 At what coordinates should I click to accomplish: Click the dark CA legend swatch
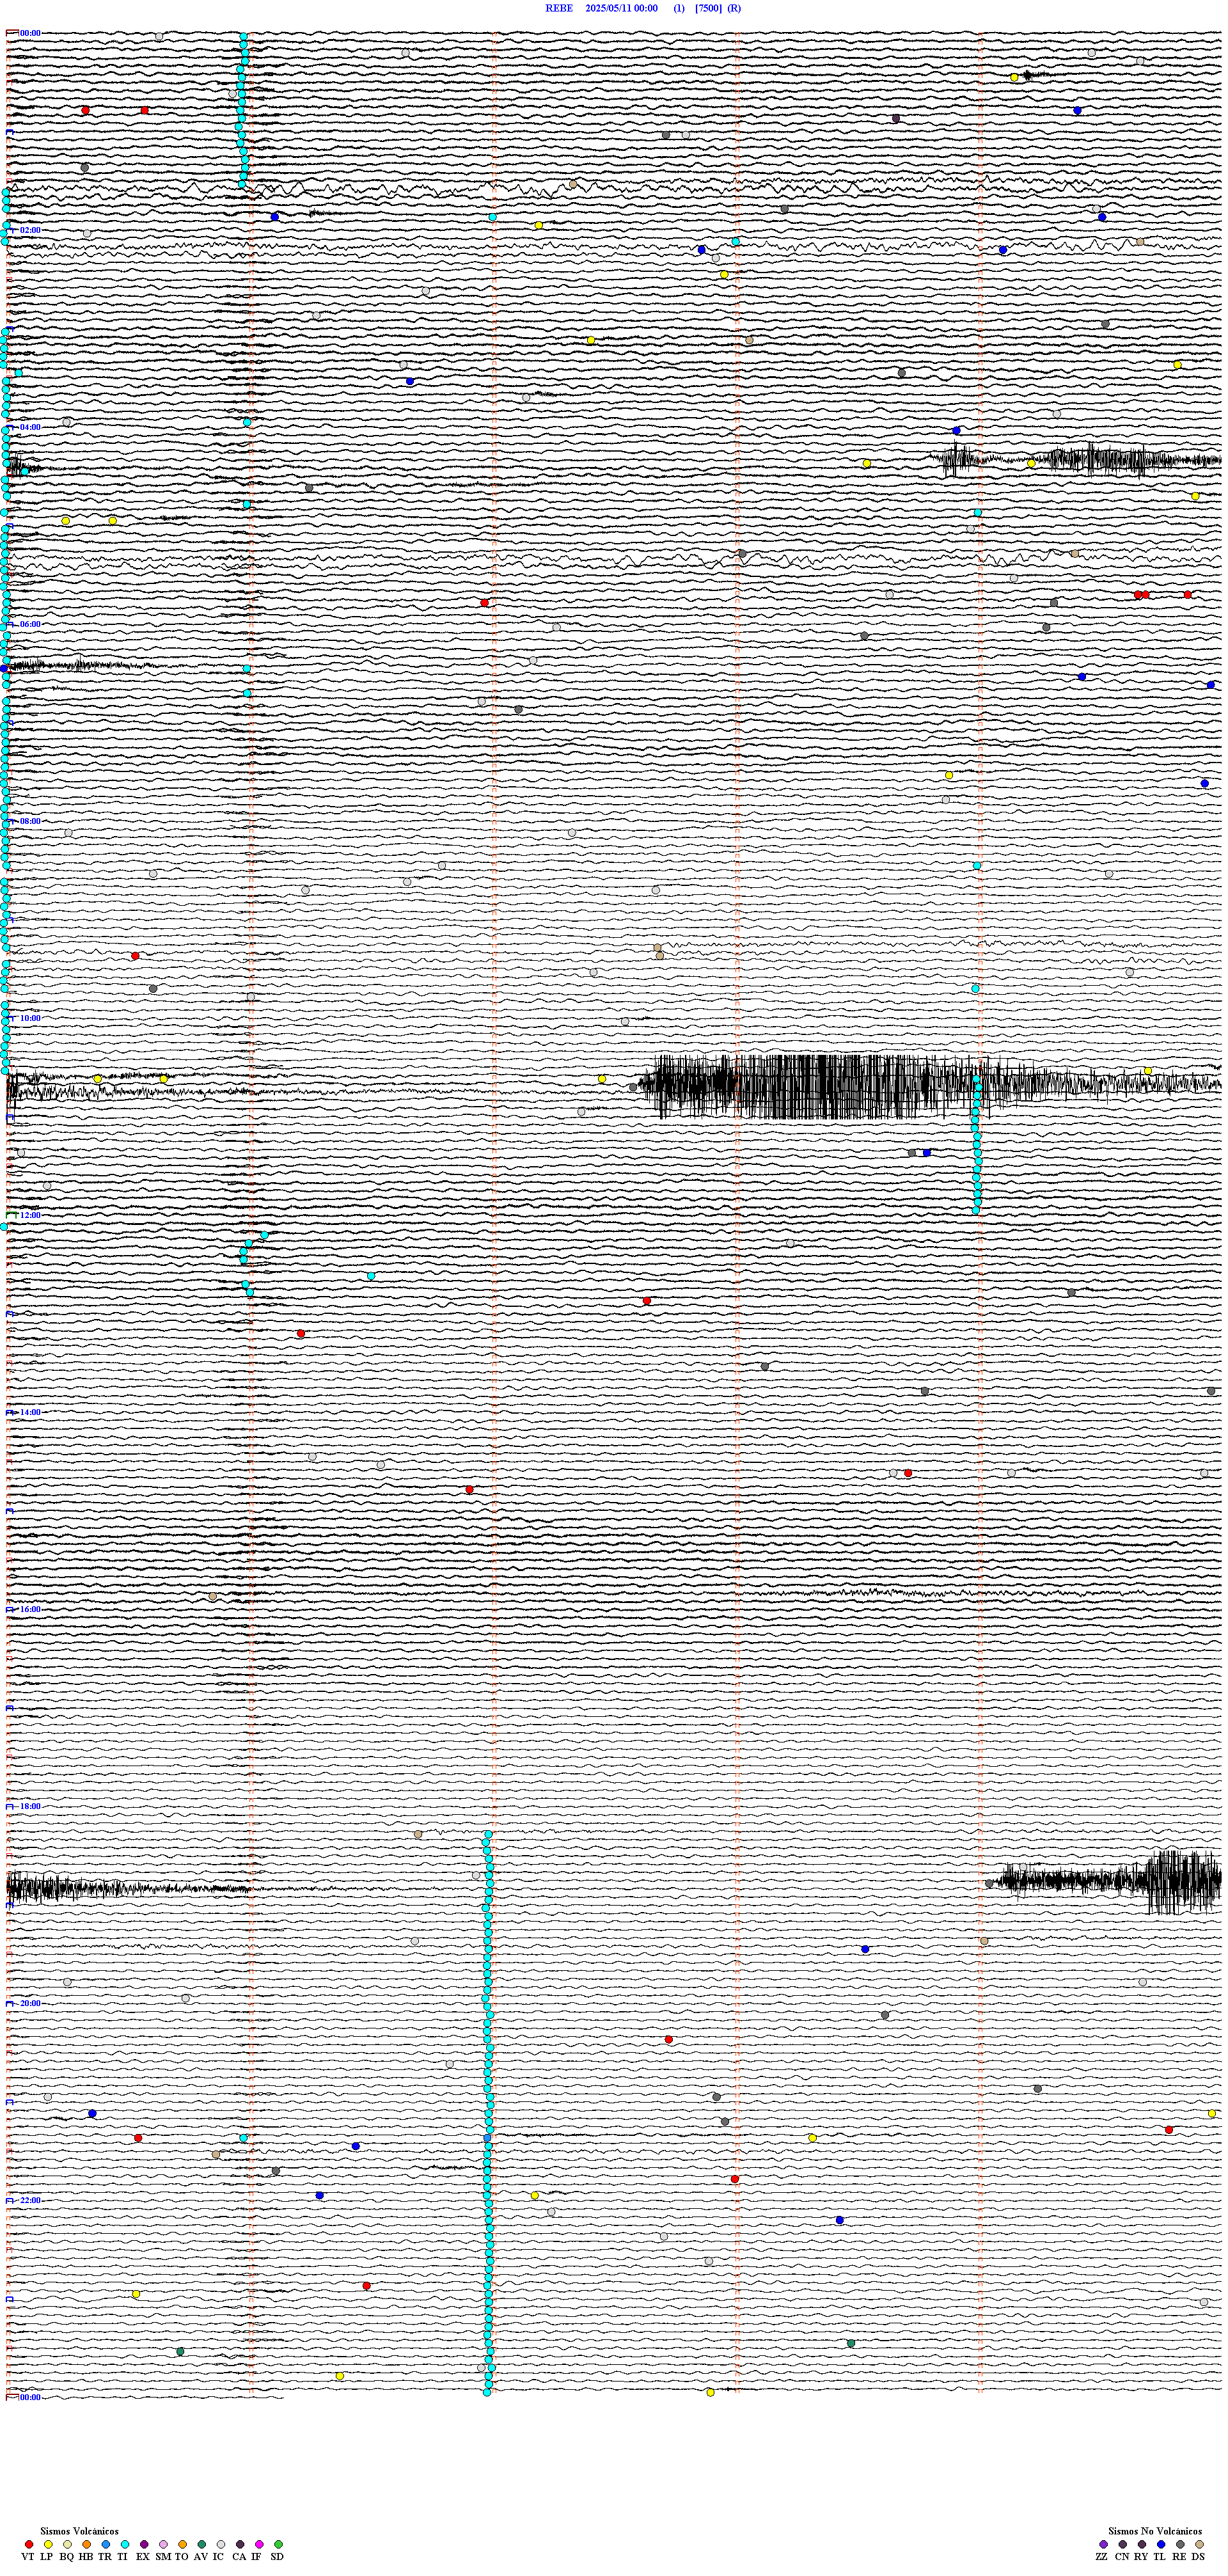point(240,2543)
